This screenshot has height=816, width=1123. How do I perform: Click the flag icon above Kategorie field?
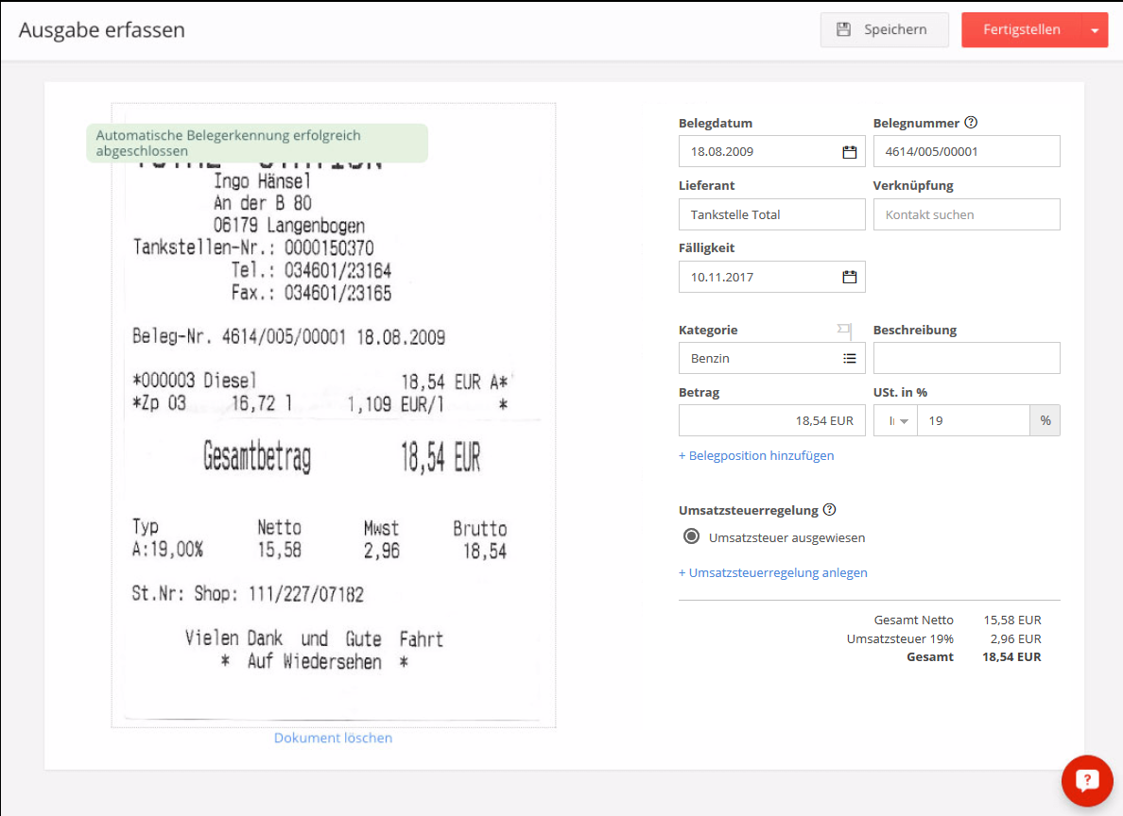[x=844, y=330]
